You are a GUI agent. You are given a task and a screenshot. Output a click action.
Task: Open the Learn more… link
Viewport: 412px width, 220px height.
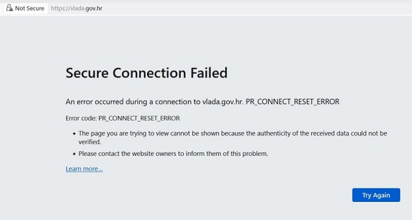pos(84,169)
